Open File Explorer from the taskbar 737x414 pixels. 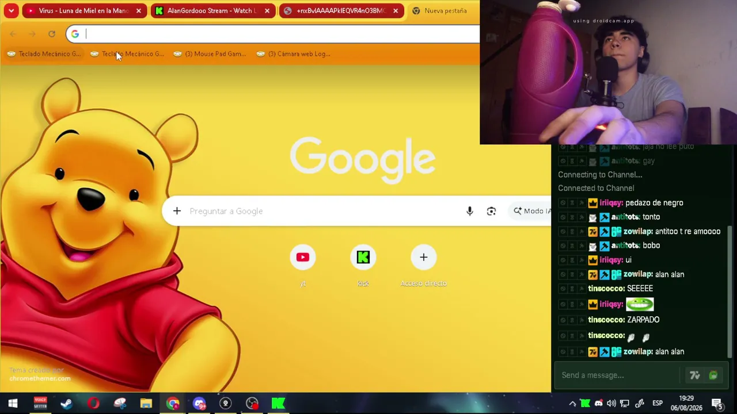[146, 404]
